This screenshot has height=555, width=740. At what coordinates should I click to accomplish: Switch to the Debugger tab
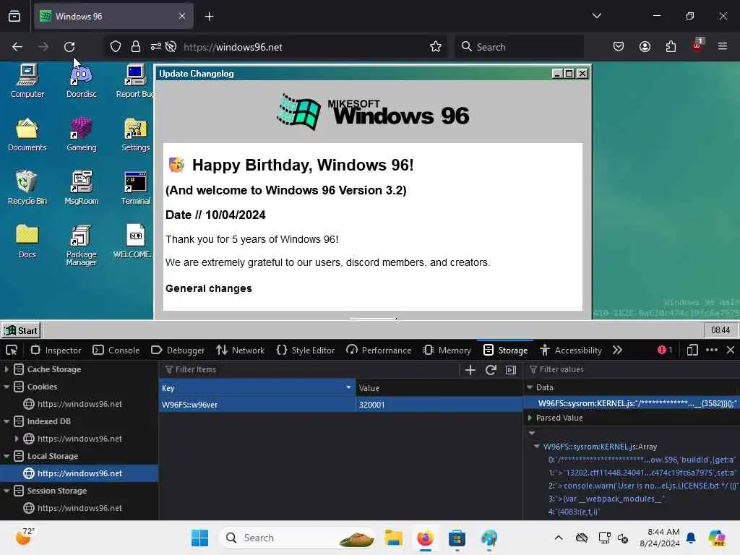178,350
